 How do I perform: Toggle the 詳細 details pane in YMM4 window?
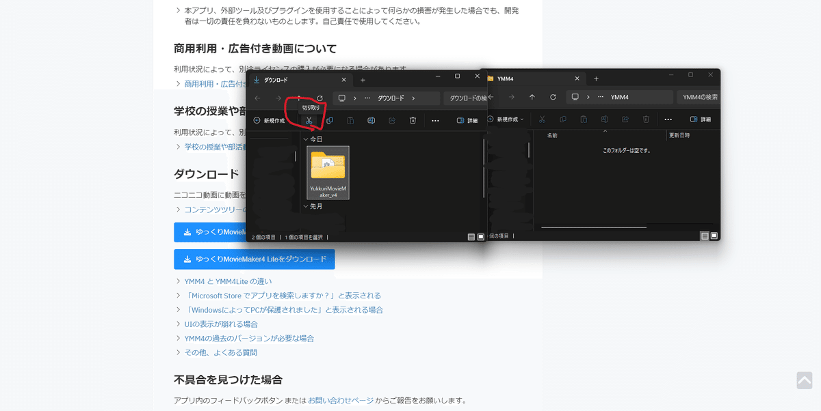click(700, 119)
